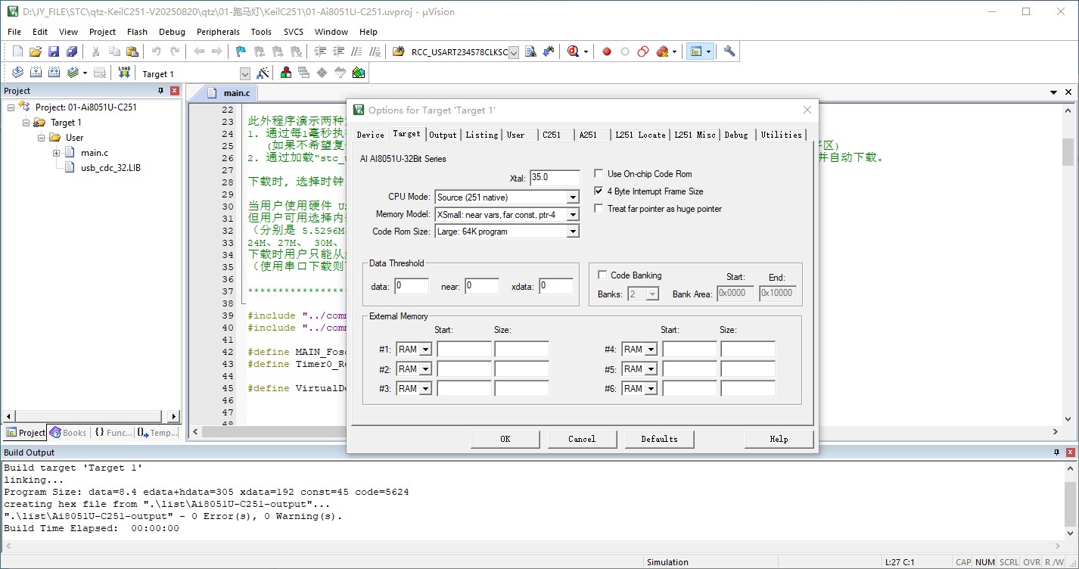
Task: Click the Rebuild all target files icon
Action: 54,73
